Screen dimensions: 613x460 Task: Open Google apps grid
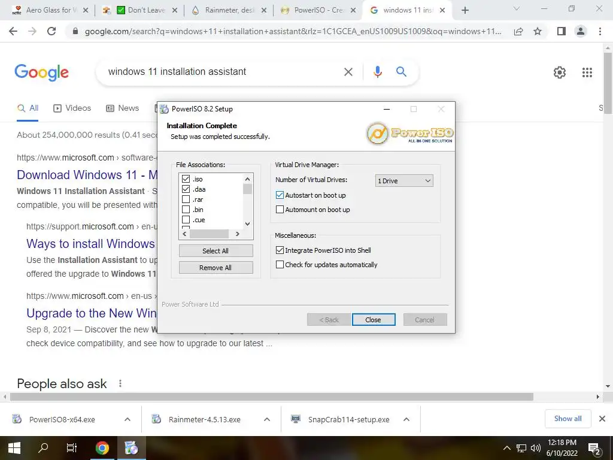click(x=587, y=72)
